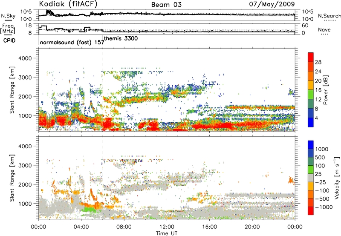341x236 pixels.
Task: Click the 'Time UT' axis label
Action: click(167, 233)
